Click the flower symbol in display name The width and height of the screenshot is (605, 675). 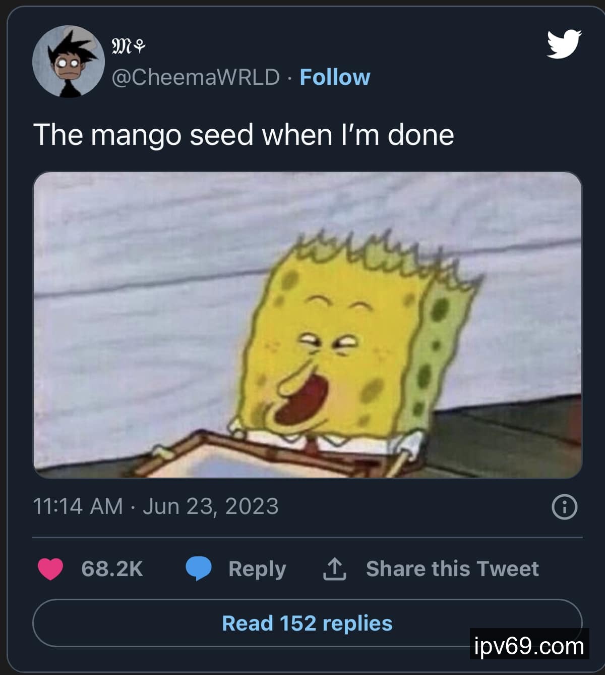[140, 47]
